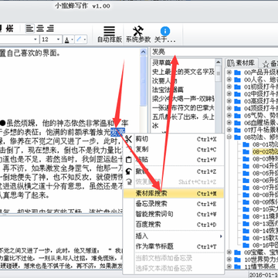The image size is (278, 278).
Task: Expand the 09宝藏 folder node
Action: [x=229, y=252]
